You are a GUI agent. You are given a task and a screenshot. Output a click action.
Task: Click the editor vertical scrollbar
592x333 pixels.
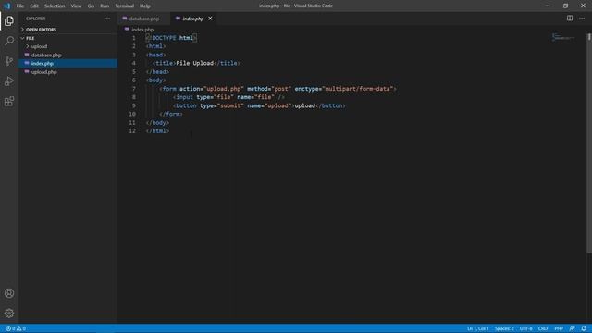(589, 143)
